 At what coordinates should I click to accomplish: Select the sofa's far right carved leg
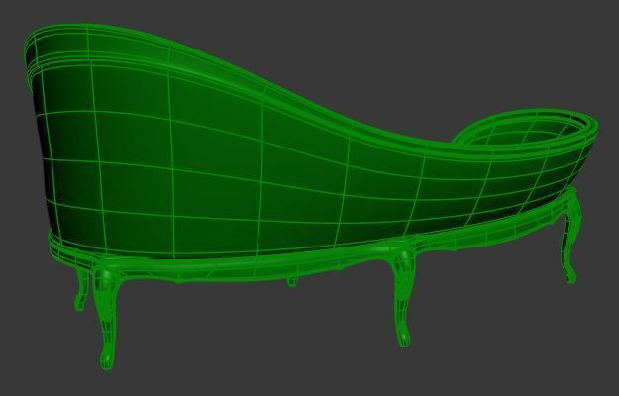coord(570,237)
